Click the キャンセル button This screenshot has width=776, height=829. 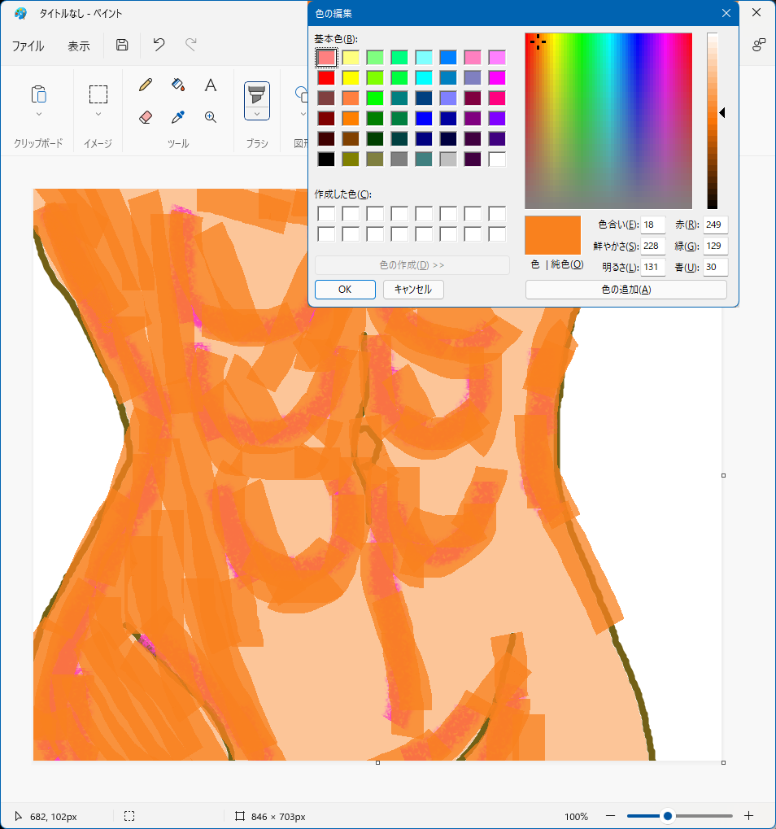tap(413, 290)
